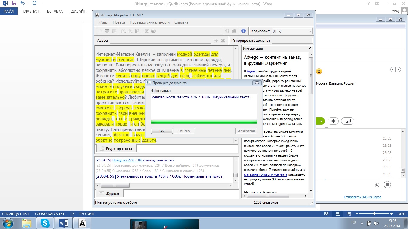Click the padlock icon in Advego toolbar

click(234, 31)
